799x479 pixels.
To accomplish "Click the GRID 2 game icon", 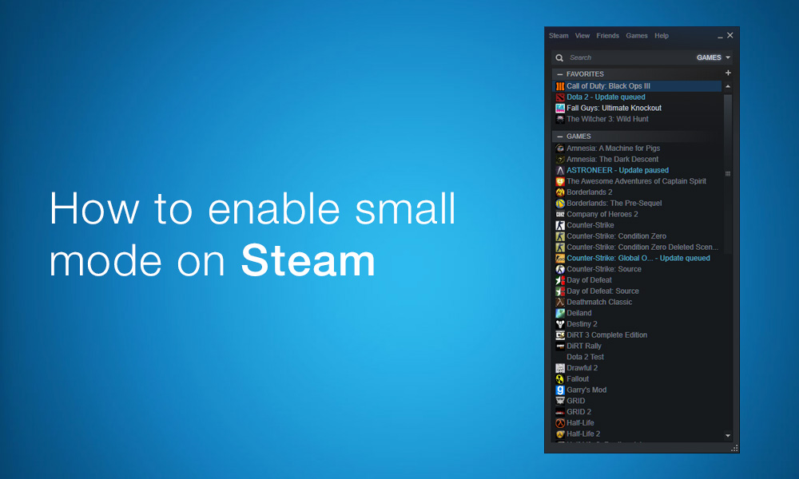I will [560, 412].
